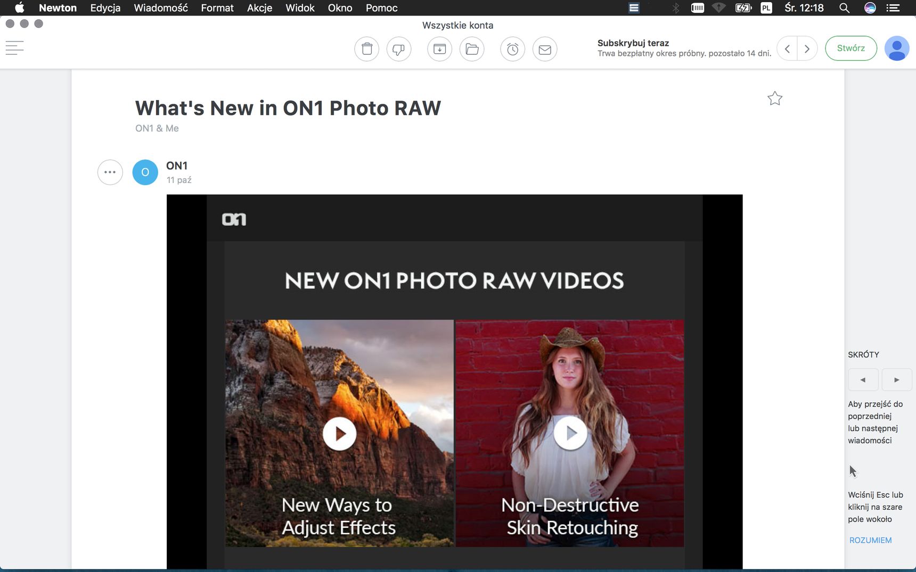Open the Format menu
Viewport: 916px width, 572px height.
click(217, 8)
